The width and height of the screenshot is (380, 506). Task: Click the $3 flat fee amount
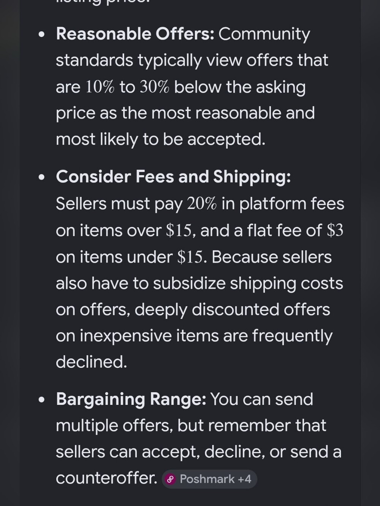(335, 230)
